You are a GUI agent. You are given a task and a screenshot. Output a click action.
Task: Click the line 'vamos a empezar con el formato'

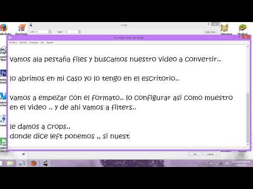tap(121, 98)
